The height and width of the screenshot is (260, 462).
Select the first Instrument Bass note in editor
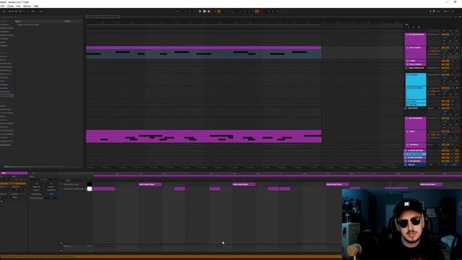[150, 184]
